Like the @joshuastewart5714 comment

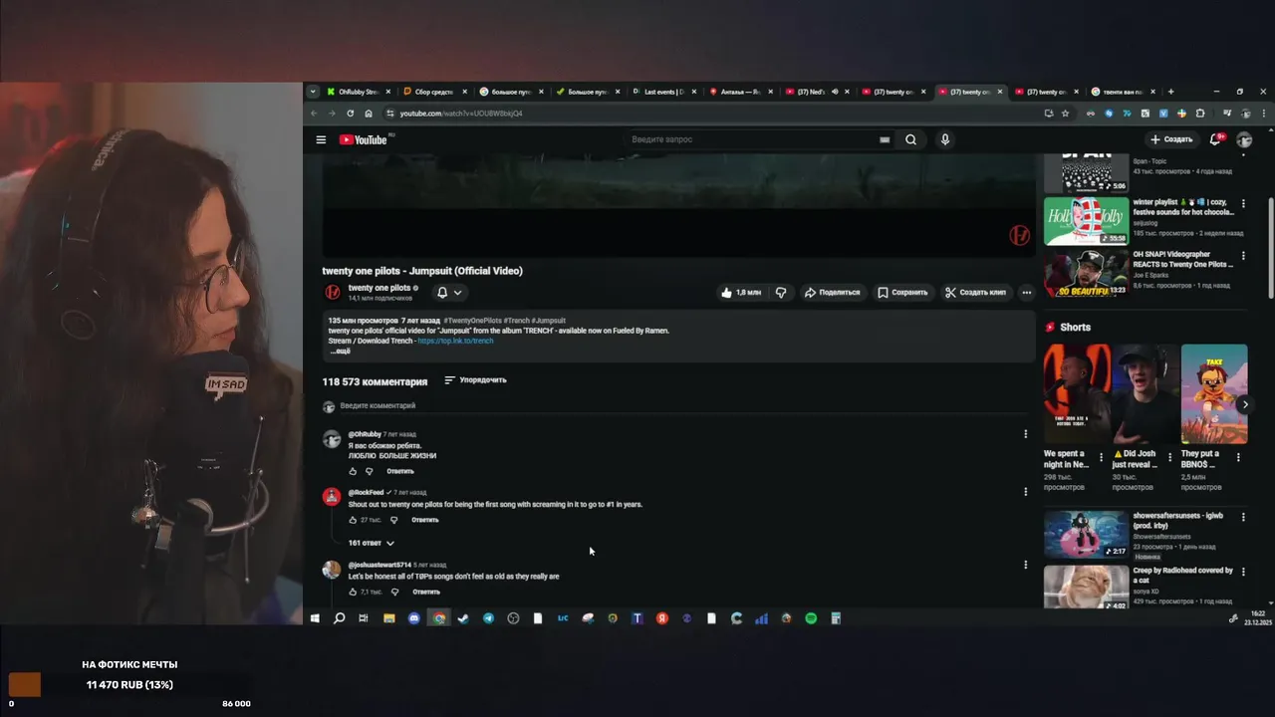(x=353, y=592)
